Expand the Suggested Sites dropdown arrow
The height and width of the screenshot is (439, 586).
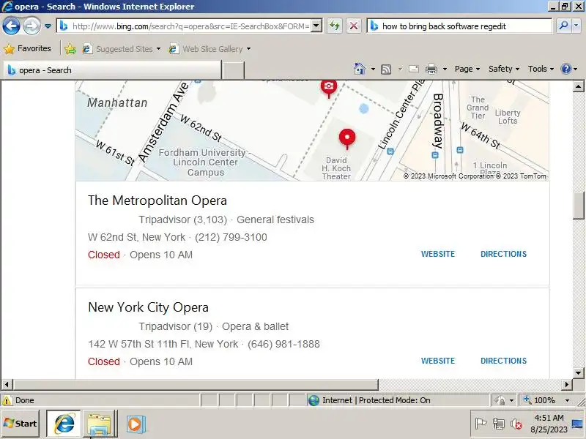point(158,49)
